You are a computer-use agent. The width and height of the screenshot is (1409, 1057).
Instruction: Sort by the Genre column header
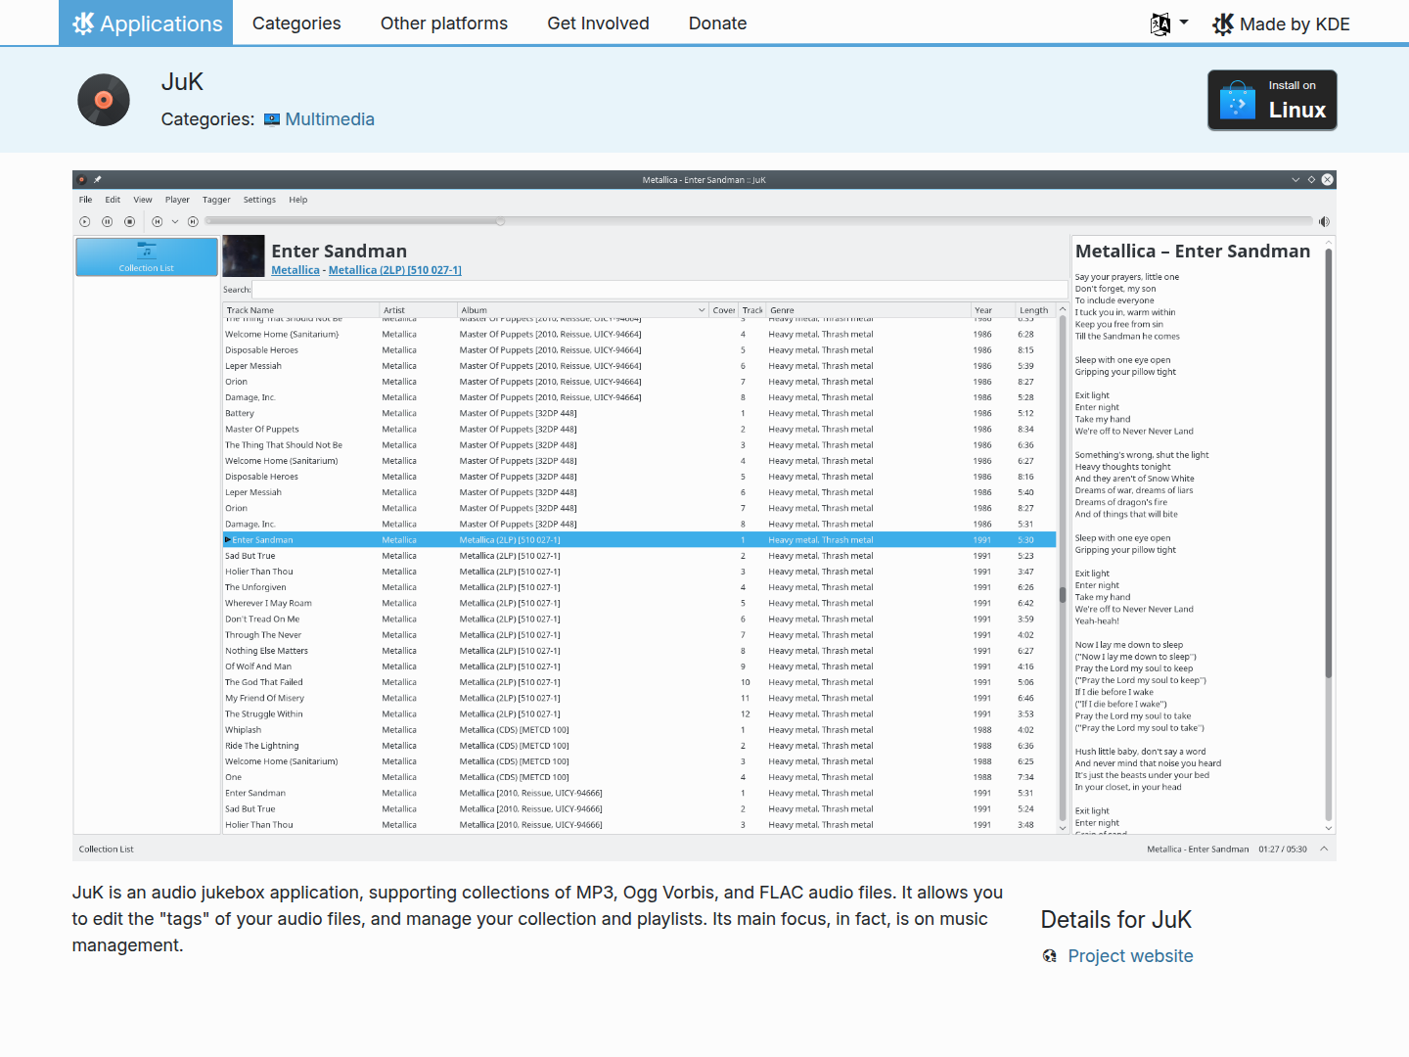click(x=868, y=310)
